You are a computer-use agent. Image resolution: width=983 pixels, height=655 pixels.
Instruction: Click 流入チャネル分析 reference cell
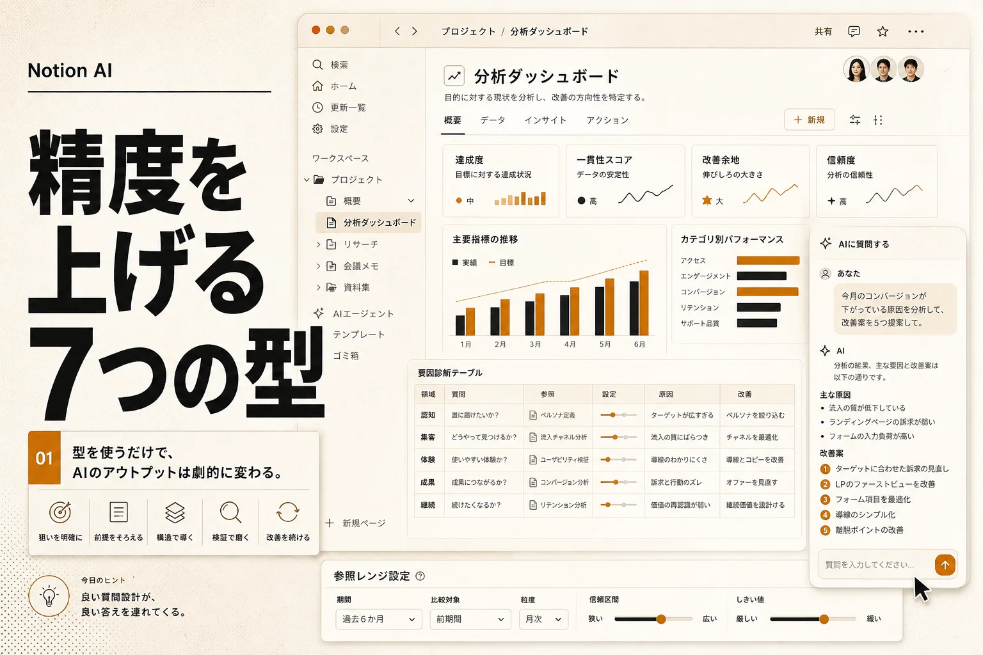coord(558,438)
